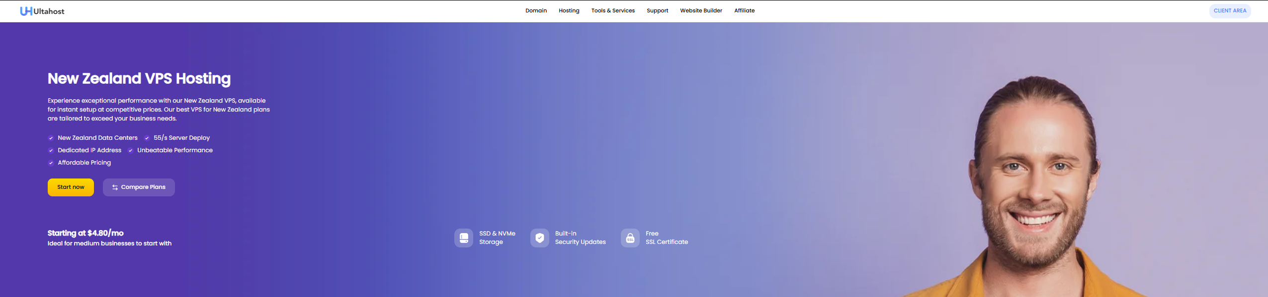Screen dimensions: 1268x297
Task: Click the swap arrows icon in Compare Plans
Action: (x=115, y=187)
